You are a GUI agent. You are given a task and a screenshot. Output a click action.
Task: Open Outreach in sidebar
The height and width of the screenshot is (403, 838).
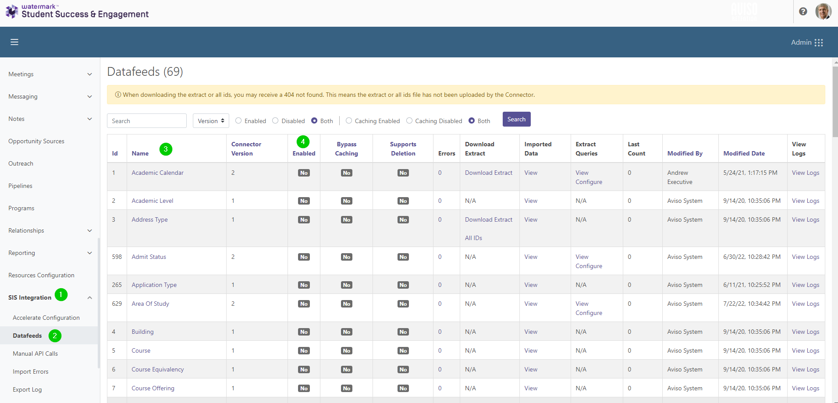[x=21, y=163]
